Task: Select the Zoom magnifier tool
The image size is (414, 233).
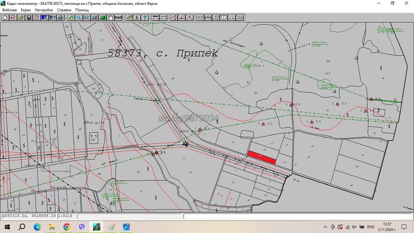Action: 79,17
